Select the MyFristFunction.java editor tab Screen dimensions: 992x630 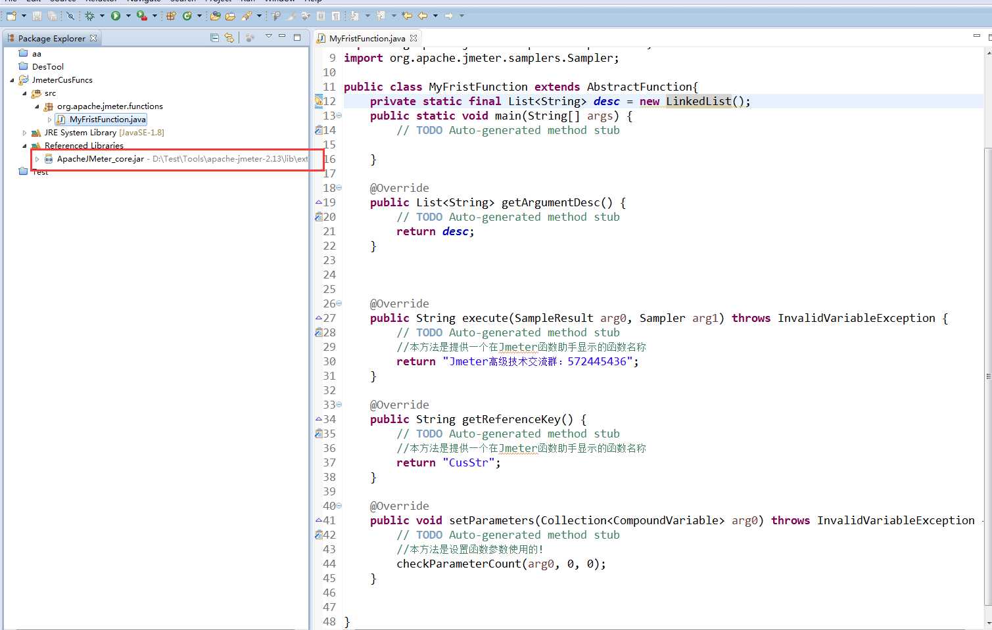coord(367,38)
